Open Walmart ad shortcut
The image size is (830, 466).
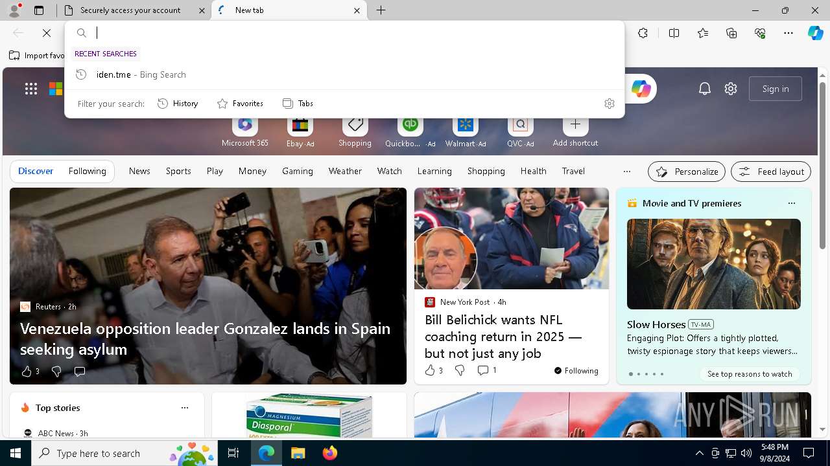click(465, 132)
